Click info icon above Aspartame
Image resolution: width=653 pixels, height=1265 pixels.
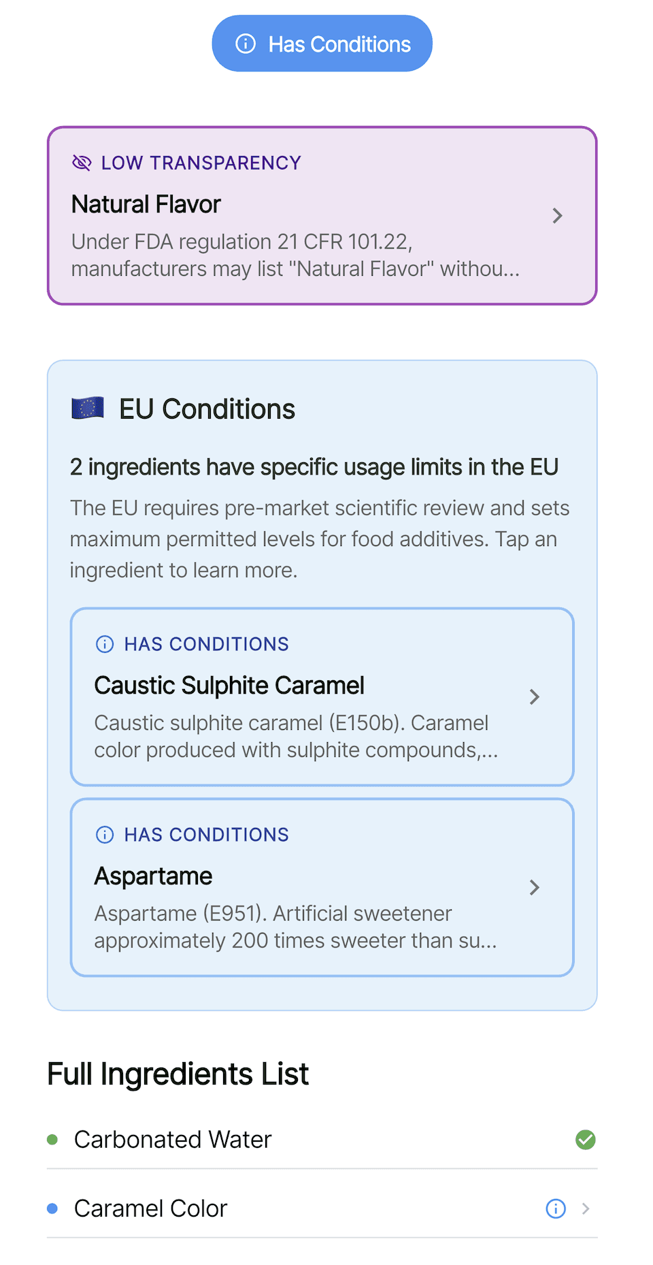pos(105,835)
